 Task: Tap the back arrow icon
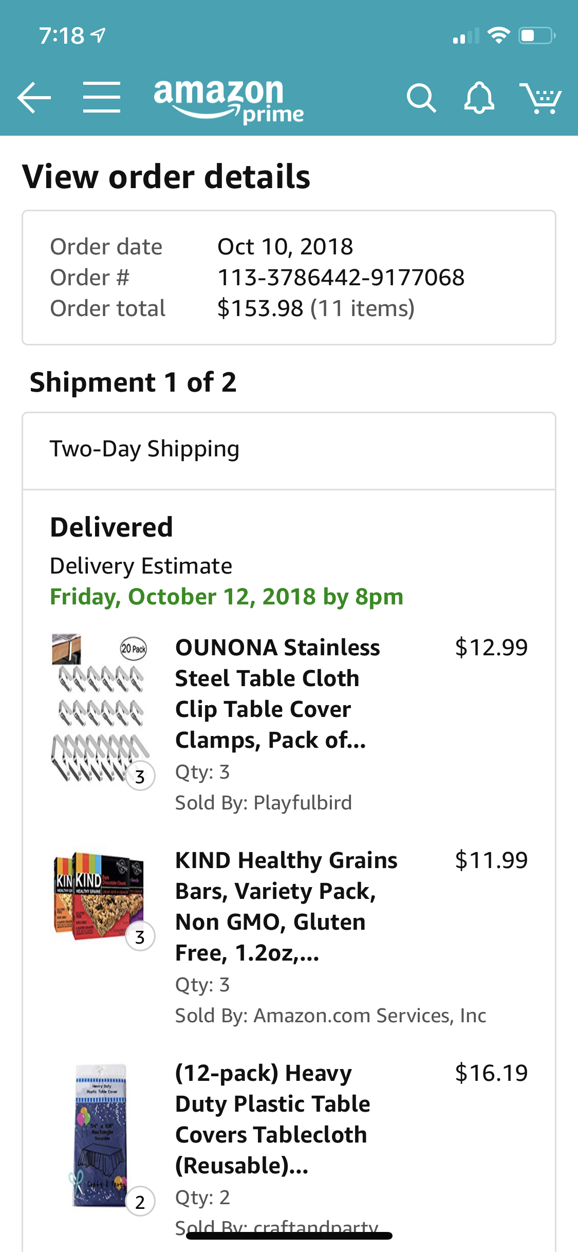(34, 97)
